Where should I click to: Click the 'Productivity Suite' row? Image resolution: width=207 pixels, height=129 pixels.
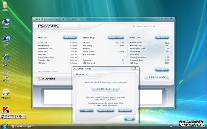coord(57,60)
